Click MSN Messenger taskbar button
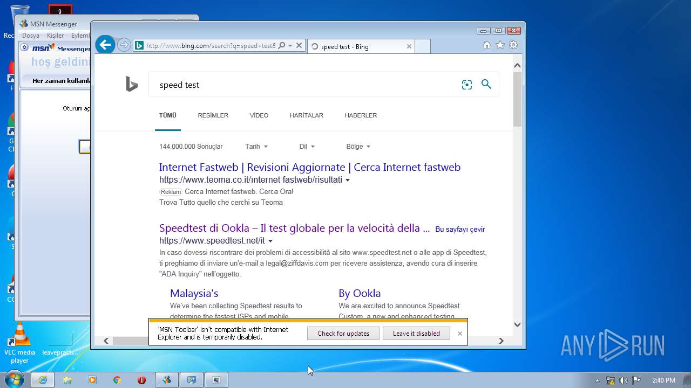The image size is (691, 388). tap(167, 380)
